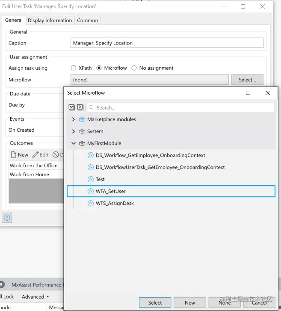Screen dimensions: 281x311
Task: Click New in the Outcomes toolbar
Action: pyautogui.click(x=20, y=155)
